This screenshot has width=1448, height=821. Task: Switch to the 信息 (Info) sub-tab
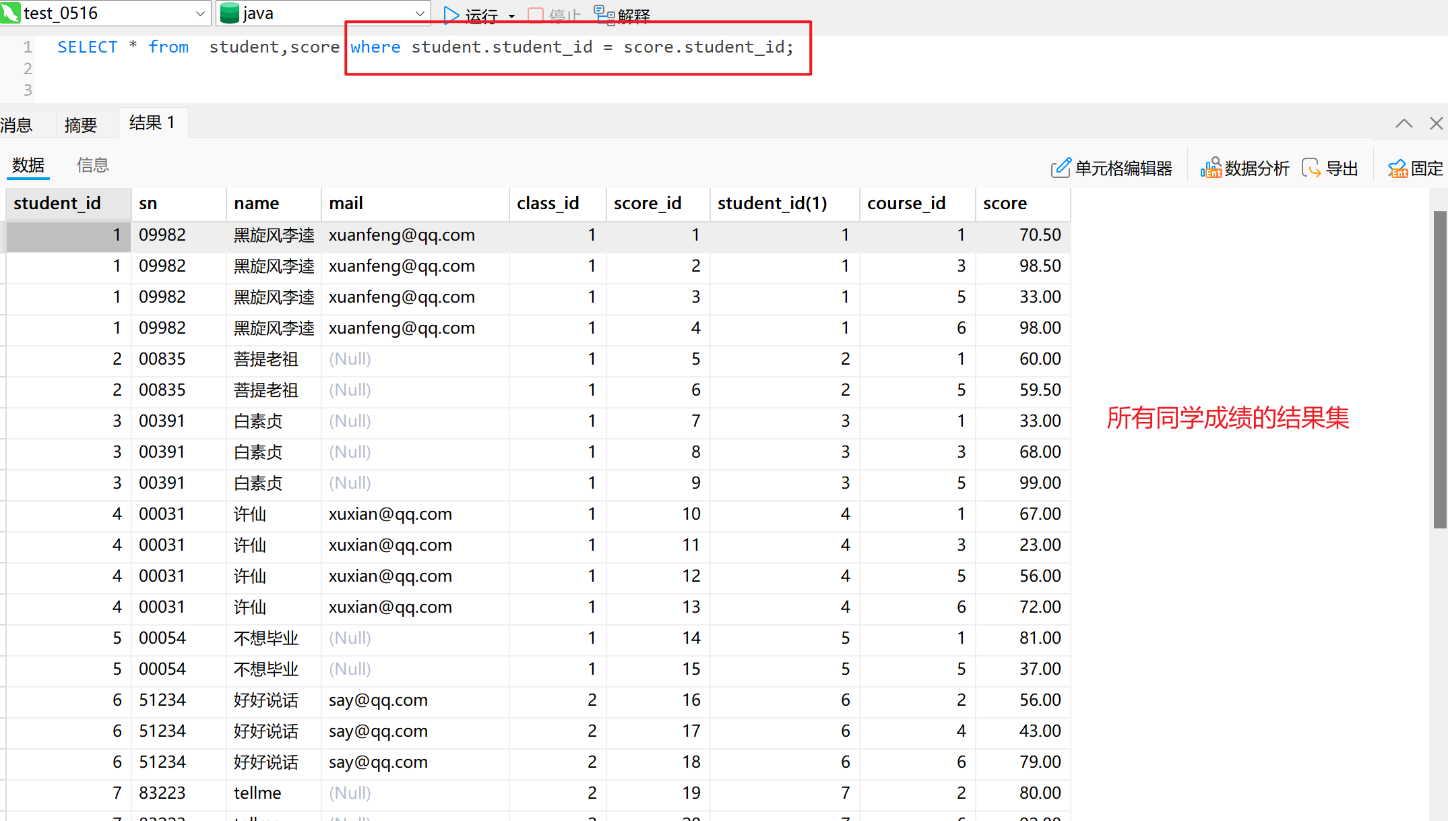[93, 165]
